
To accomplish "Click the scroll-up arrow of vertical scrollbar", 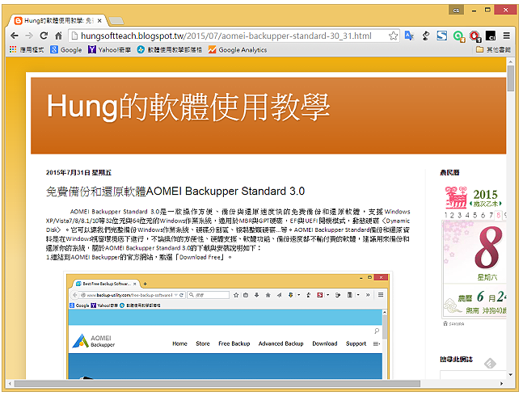I will click(510, 61).
